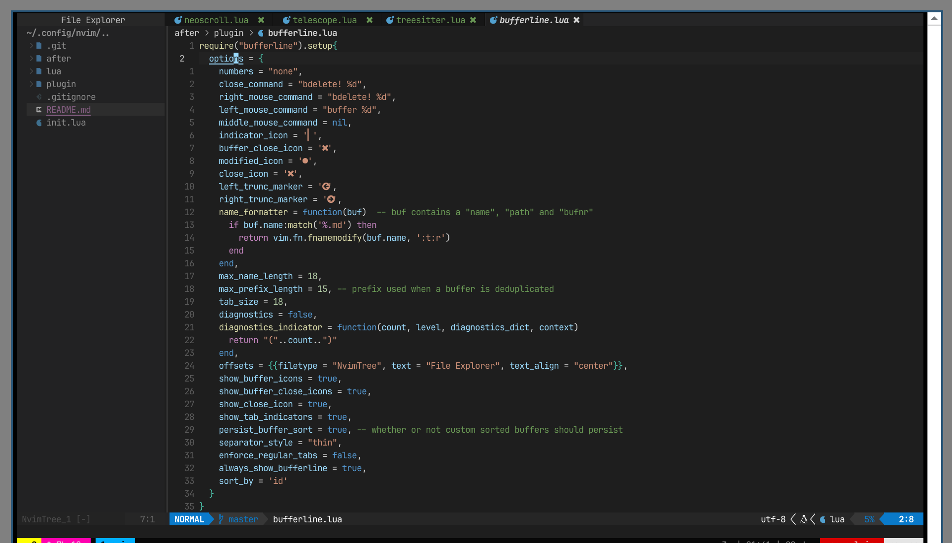This screenshot has height=543, width=952.
Task: Click the NORMAL mode indicator
Action: coord(190,519)
